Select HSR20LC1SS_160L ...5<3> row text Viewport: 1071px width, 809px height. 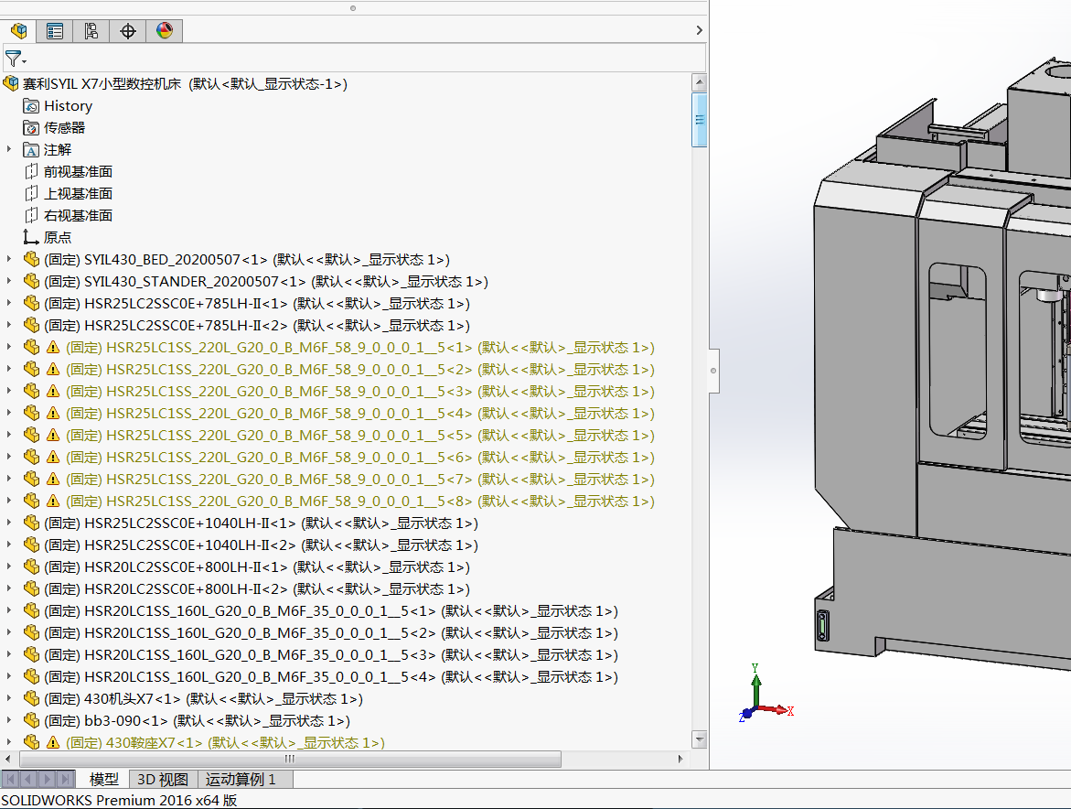point(330,654)
